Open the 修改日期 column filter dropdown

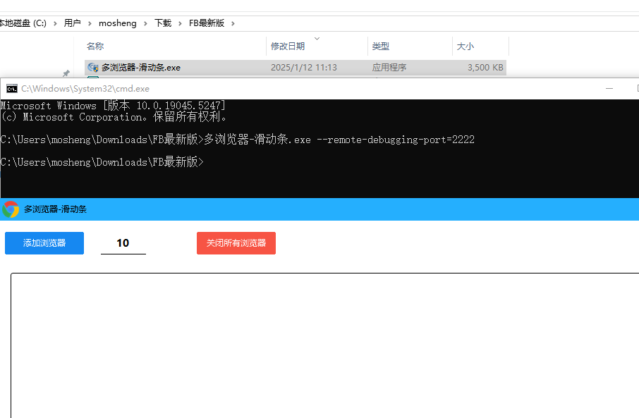click(x=317, y=39)
